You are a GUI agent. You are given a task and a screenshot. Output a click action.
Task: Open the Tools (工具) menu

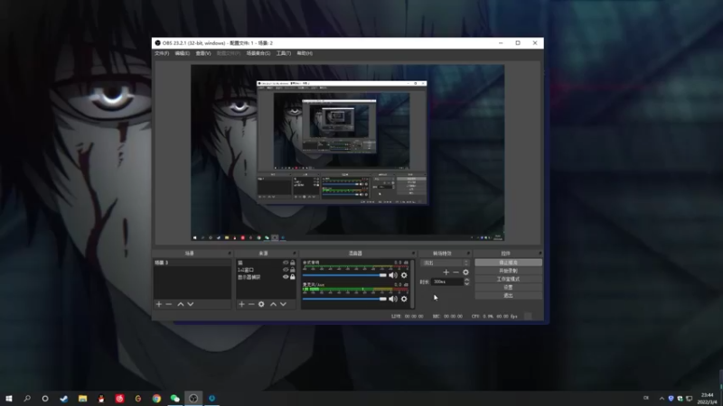(x=284, y=53)
